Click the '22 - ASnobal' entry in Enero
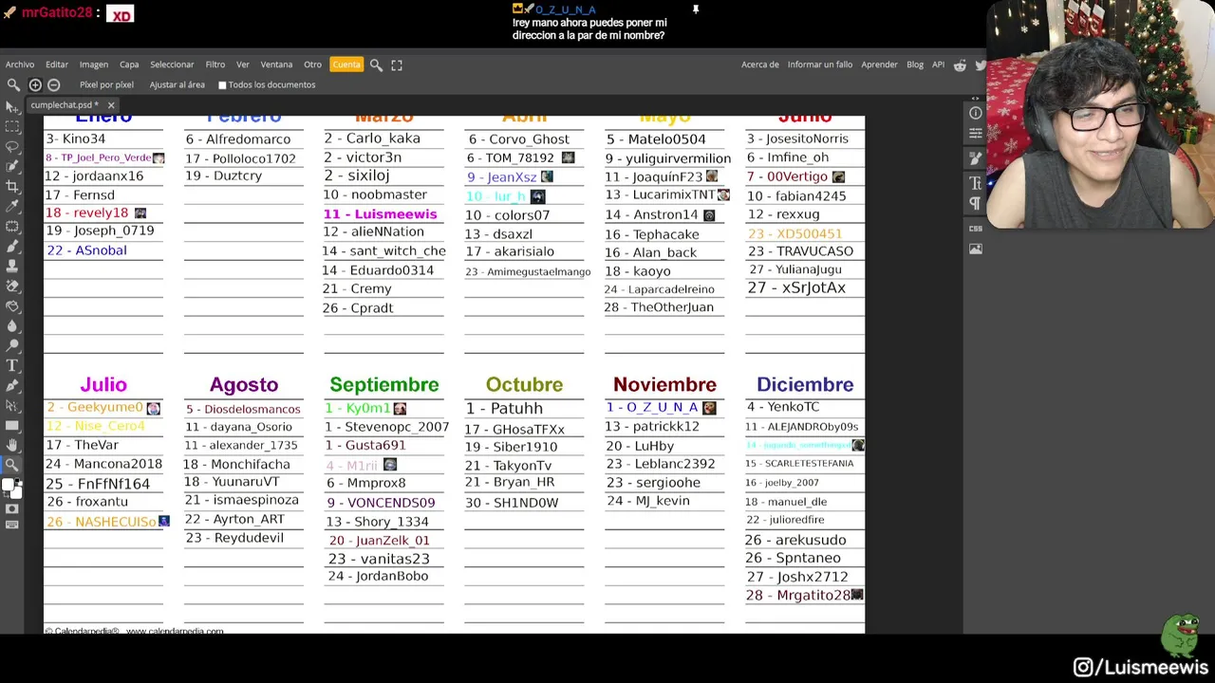Viewport: 1215px width, 683px height. pos(86,250)
